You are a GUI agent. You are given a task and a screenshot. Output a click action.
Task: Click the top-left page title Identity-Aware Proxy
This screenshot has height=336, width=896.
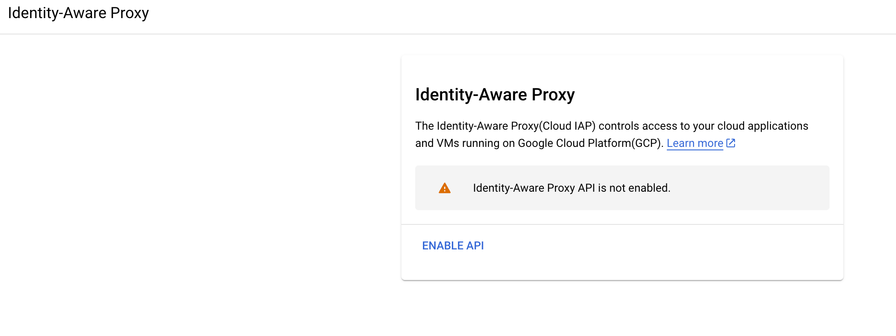pyautogui.click(x=78, y=13)
